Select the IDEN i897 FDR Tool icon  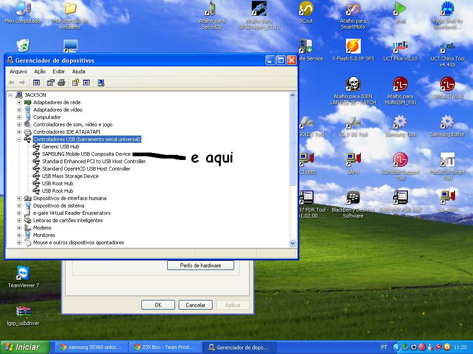(400, 202)
